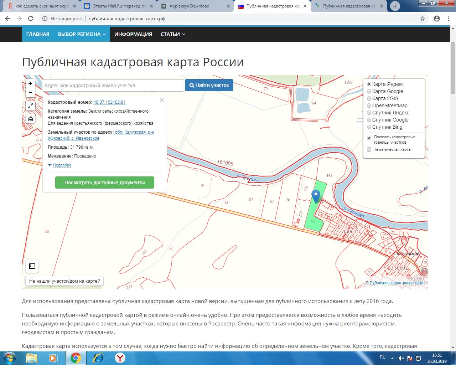Show hidden tray icons arrow
Image resolution: width=456 pixels, height=365 pixels.
[393, 358]
